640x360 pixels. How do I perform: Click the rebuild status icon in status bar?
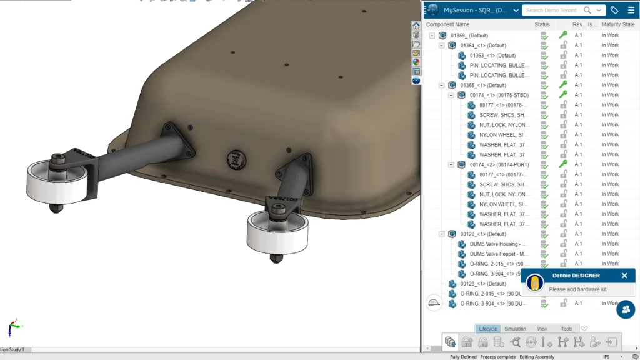636,357
